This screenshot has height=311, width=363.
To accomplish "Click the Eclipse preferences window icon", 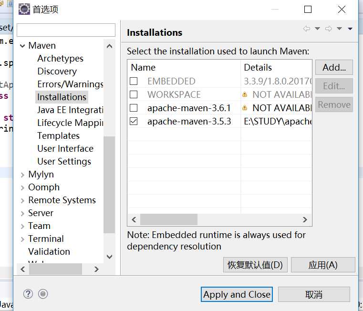I will (x=24, y=9).
